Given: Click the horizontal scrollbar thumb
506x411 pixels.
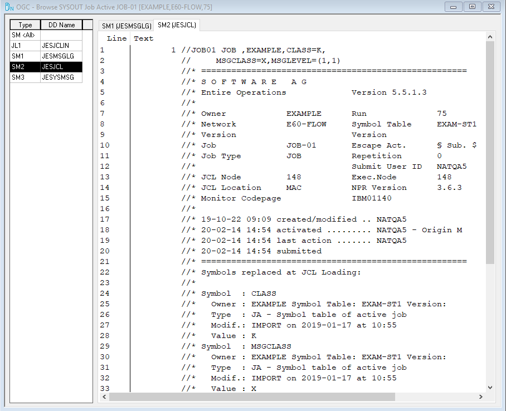Looking at the screenshot, I should [x=252, y=397].
